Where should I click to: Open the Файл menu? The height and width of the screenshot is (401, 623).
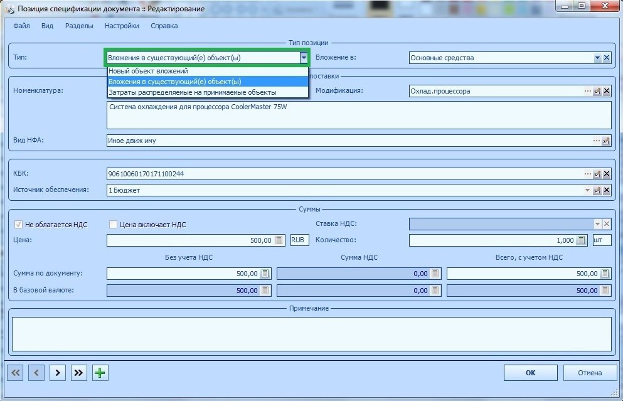[21, 26]
